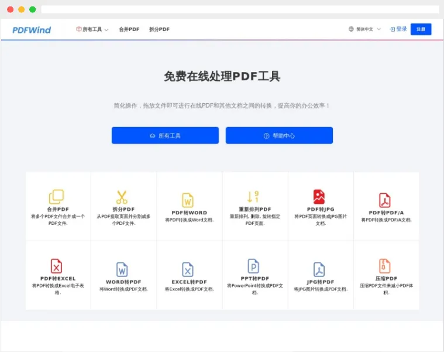
Task: Click the 合并PDF stacked pages icon
Action: tap(56, 197)
